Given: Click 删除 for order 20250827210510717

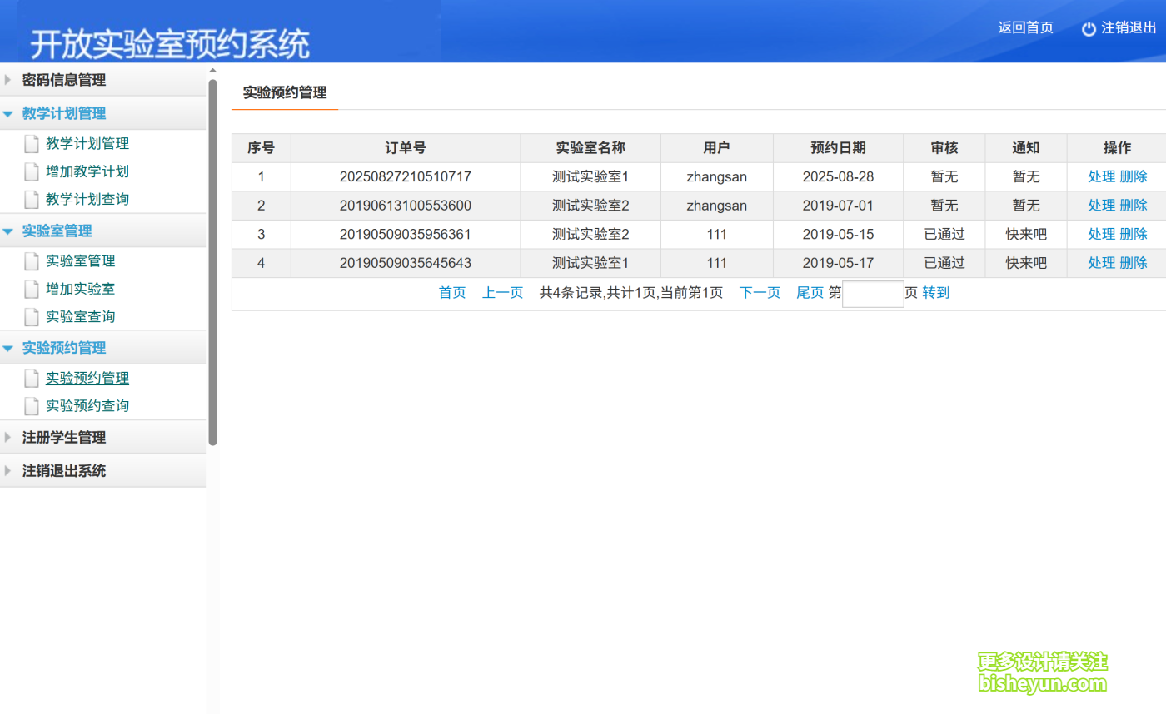Looking at the screenshot, I should pos(1134,176).
